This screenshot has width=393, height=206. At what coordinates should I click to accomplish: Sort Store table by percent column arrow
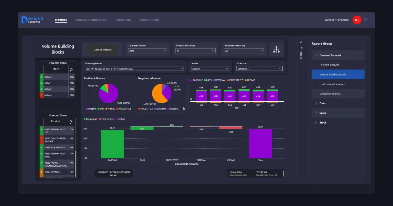[x=71, y=69]
